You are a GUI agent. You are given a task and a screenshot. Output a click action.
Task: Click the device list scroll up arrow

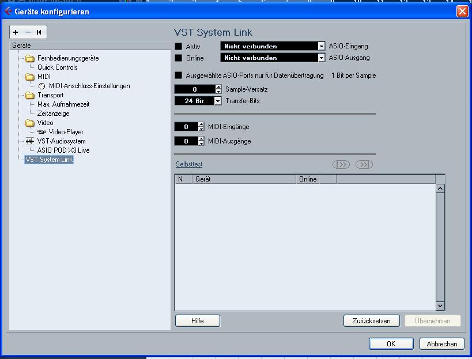(440, 188)
